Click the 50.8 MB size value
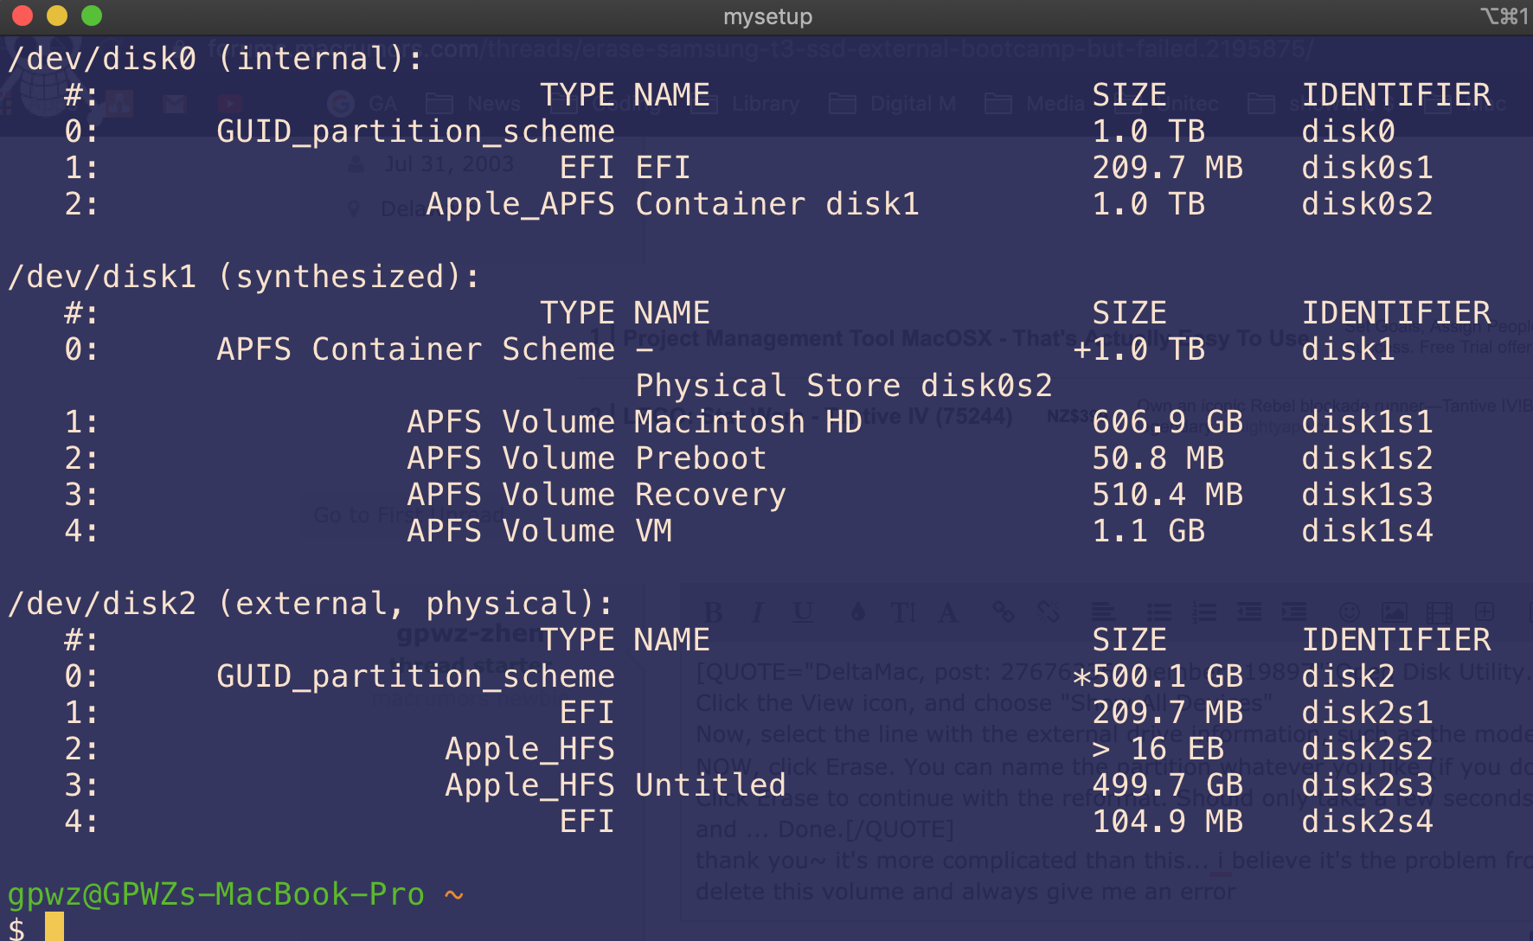1533x941 pixels. [x=1158, y=458]
